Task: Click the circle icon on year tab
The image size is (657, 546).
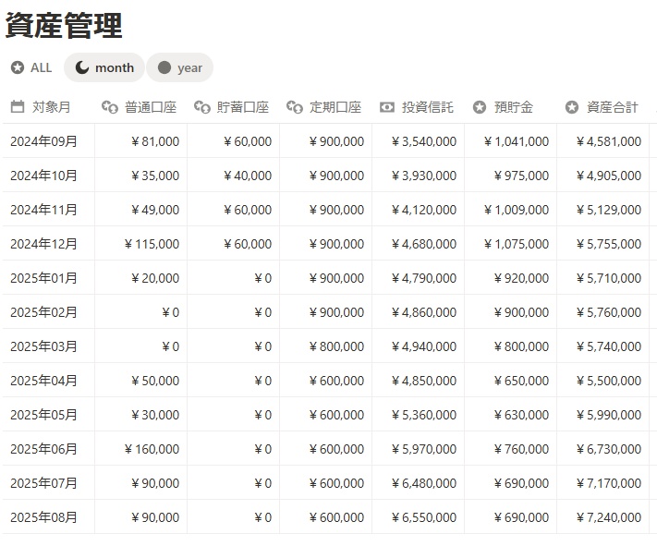Action: [164, 67]
